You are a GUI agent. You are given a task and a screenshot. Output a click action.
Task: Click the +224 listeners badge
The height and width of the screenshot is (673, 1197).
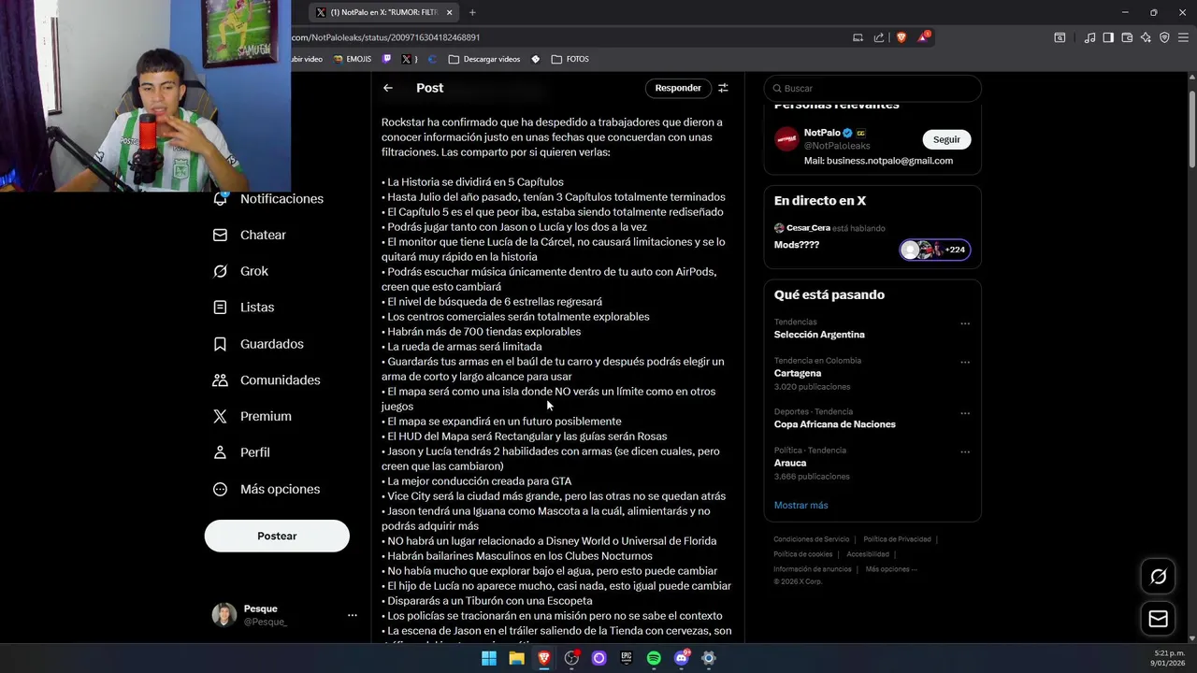coord(935,250)
